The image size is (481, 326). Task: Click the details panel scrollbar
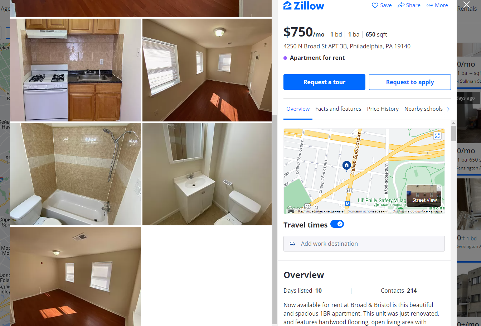[453, 133]
